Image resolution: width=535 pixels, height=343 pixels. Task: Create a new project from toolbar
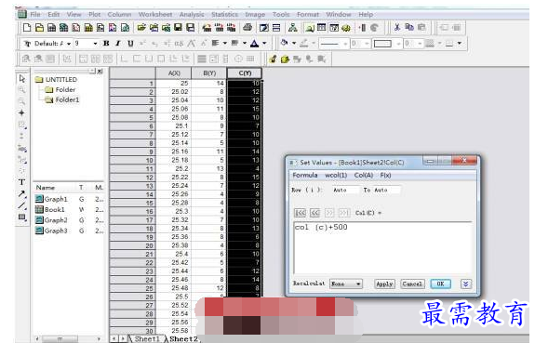[x=27, y=28]
